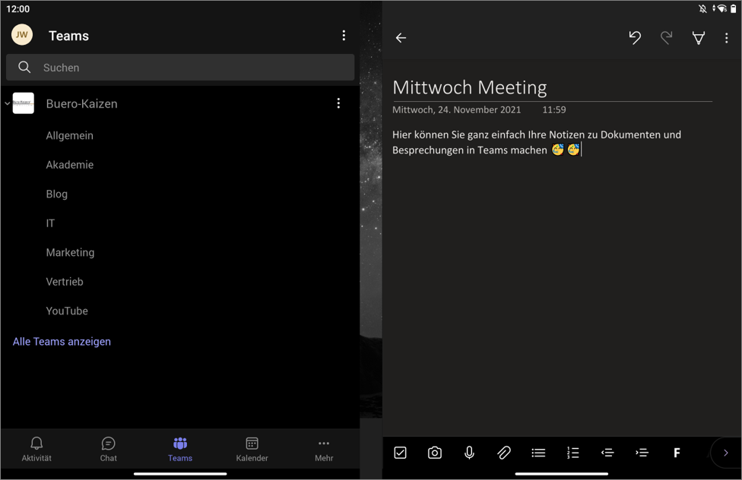Click the 12:00 status bar clock

pyautogui.click(x=18, y=9)
